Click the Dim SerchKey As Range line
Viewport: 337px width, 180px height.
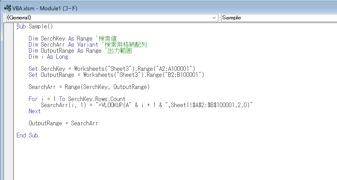tap(73, 39)
